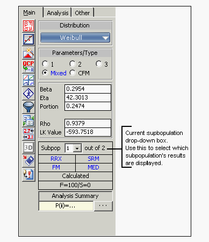Click the blue diamond running-figure icon
The height and width of the screenshot is (242, 209).
28,94
